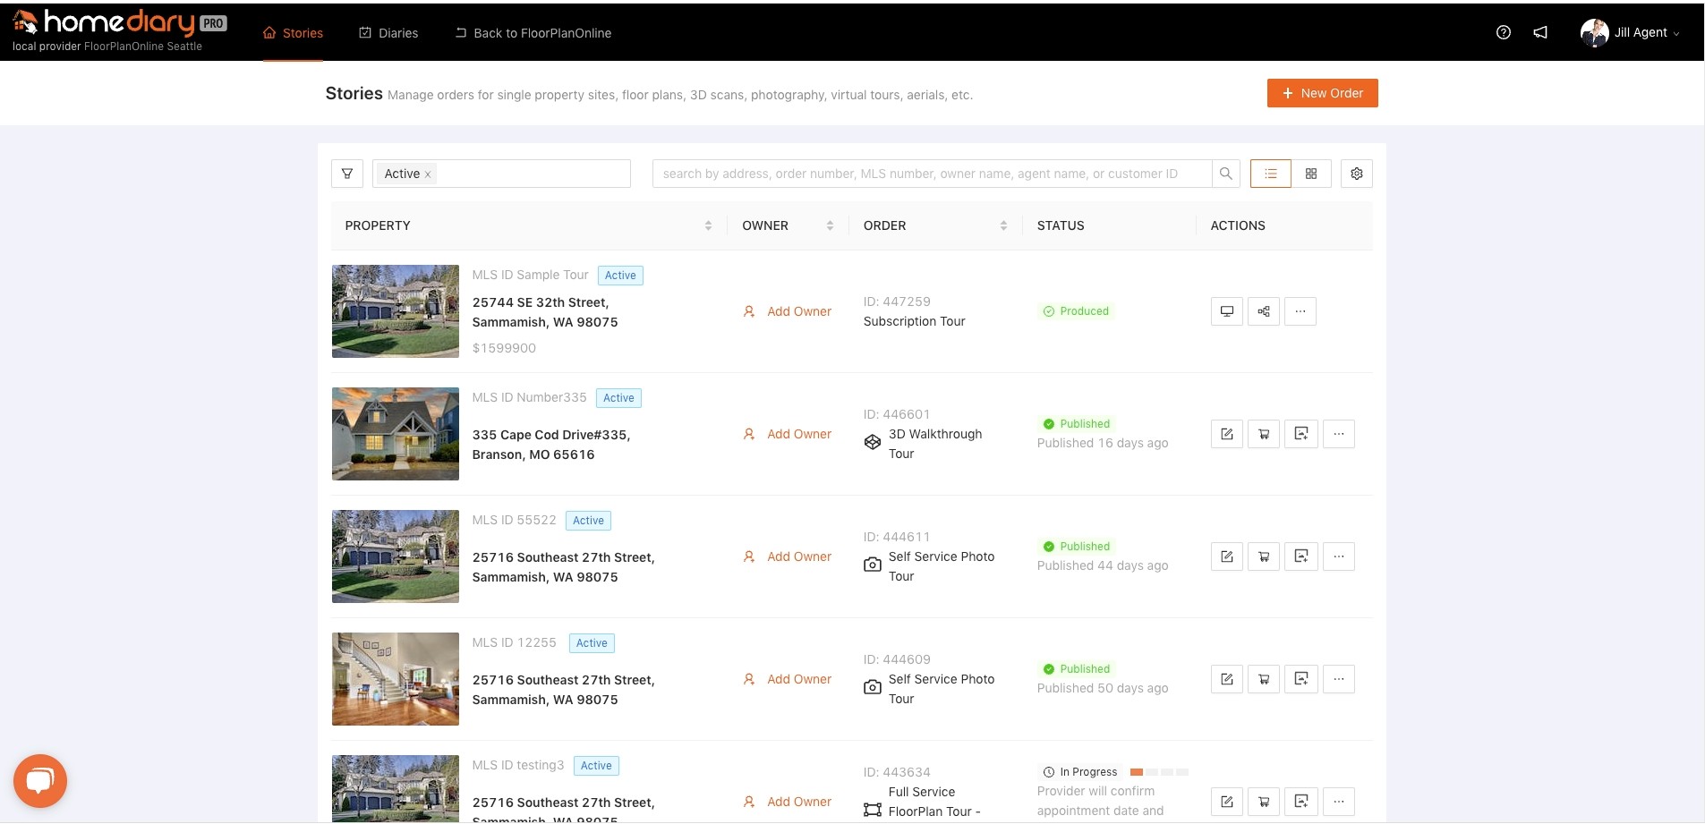Open table settings gear icon
This screenshot has height=824, width=1705.
(x=1356, y=174)
